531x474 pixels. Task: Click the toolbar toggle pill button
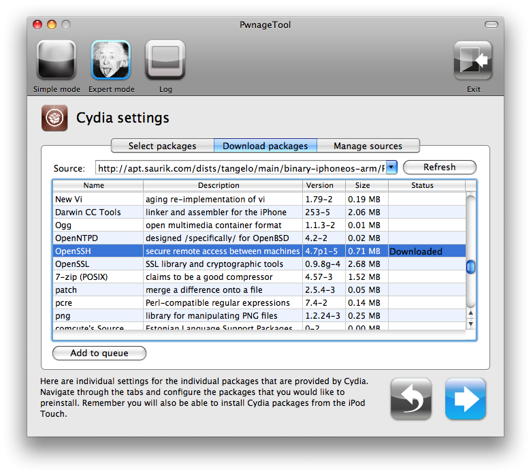[491, 25]
